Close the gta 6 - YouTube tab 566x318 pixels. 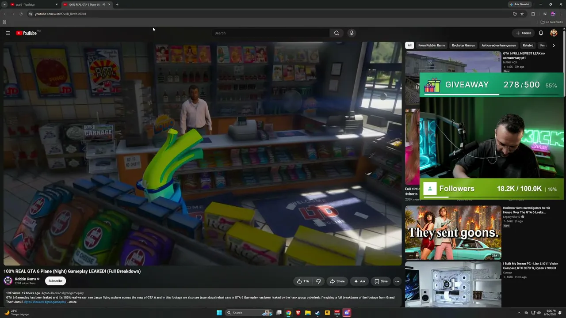tap(57, 4)
